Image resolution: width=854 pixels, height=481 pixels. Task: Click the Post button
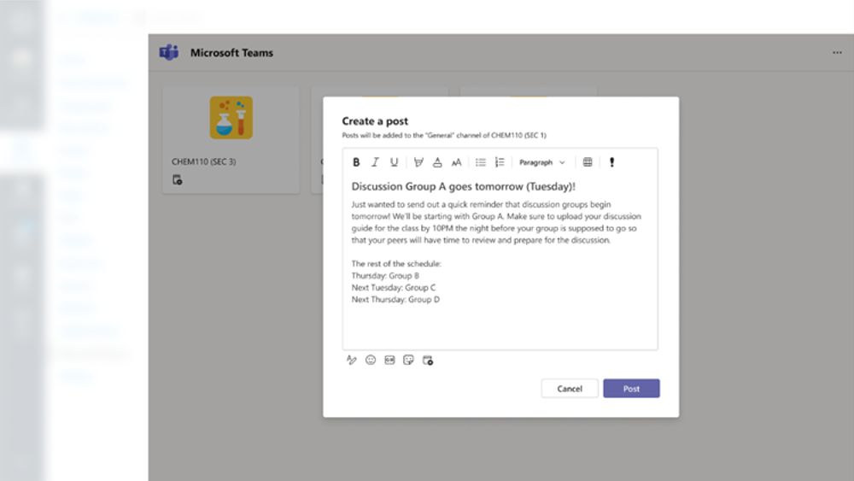(631, 389)
